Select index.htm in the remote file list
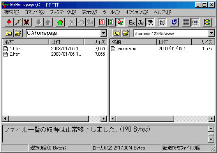Viewport: 217px width, 153px height. click(x=127, y=49)
